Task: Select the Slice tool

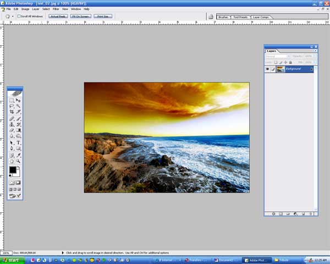Action: coord(18,112)
